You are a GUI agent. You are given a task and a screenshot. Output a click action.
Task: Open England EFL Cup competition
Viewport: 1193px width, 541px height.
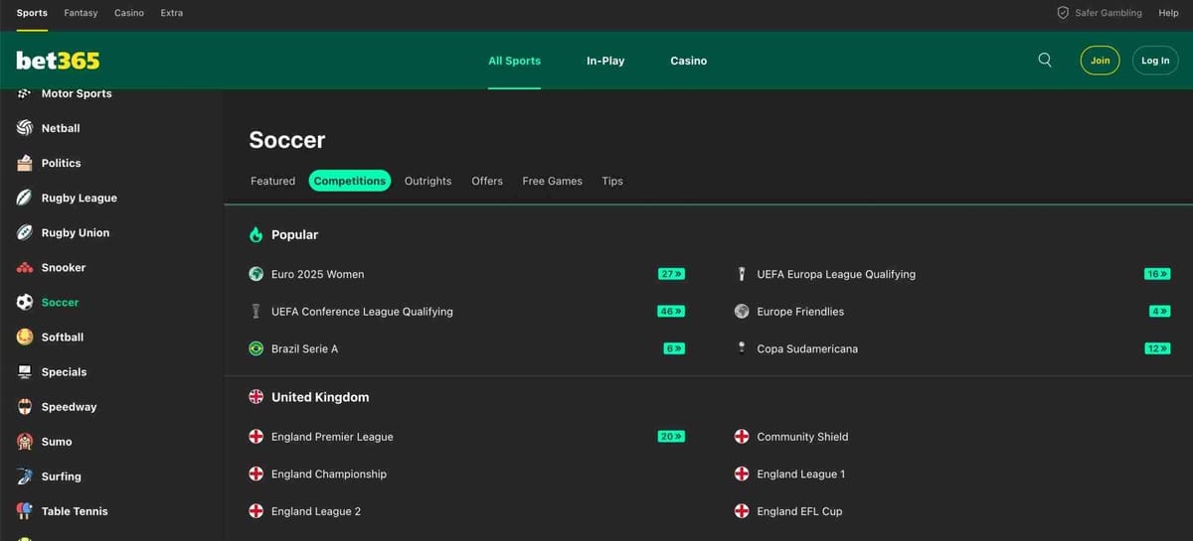(x=799, y=511)
